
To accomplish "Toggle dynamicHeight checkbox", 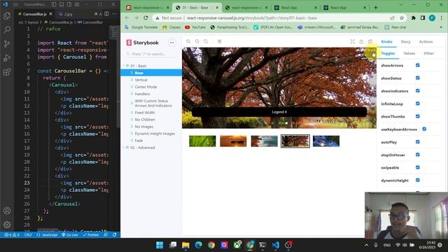I will (x=418, y=180).
